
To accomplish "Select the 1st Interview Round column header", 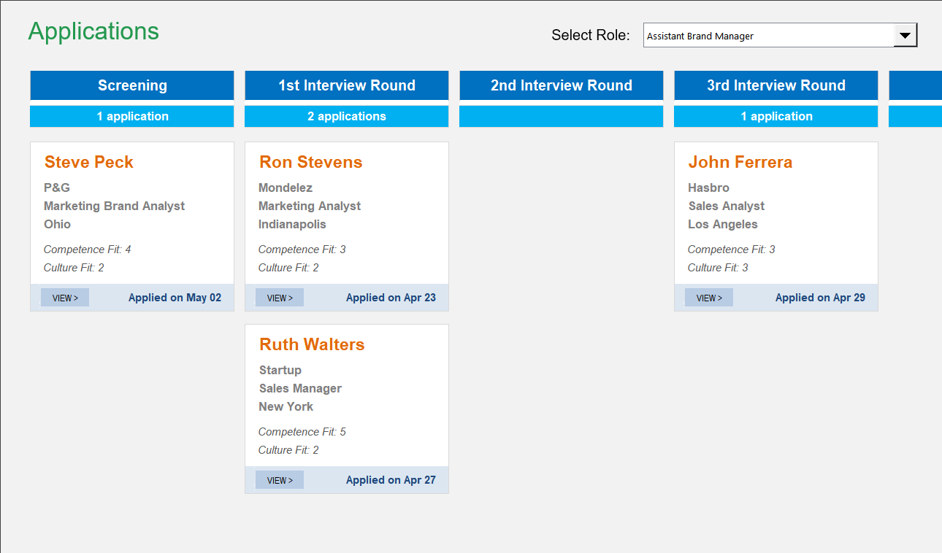I will (x=346, y=85).
